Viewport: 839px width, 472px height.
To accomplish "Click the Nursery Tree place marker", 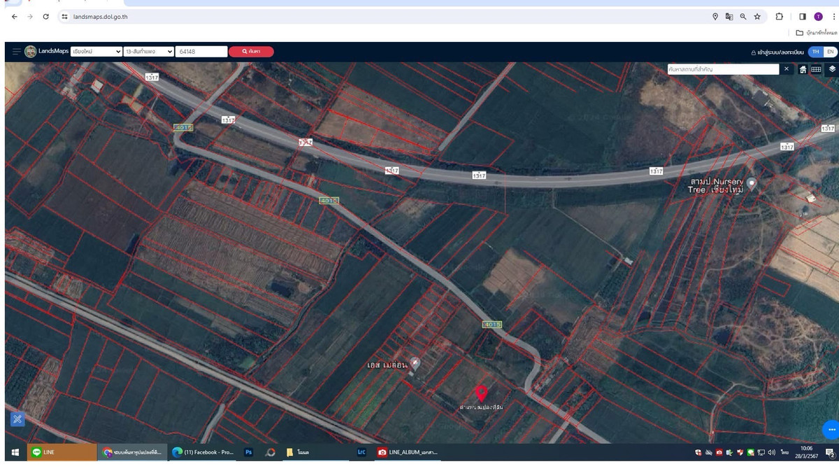I will pos(752,184).
